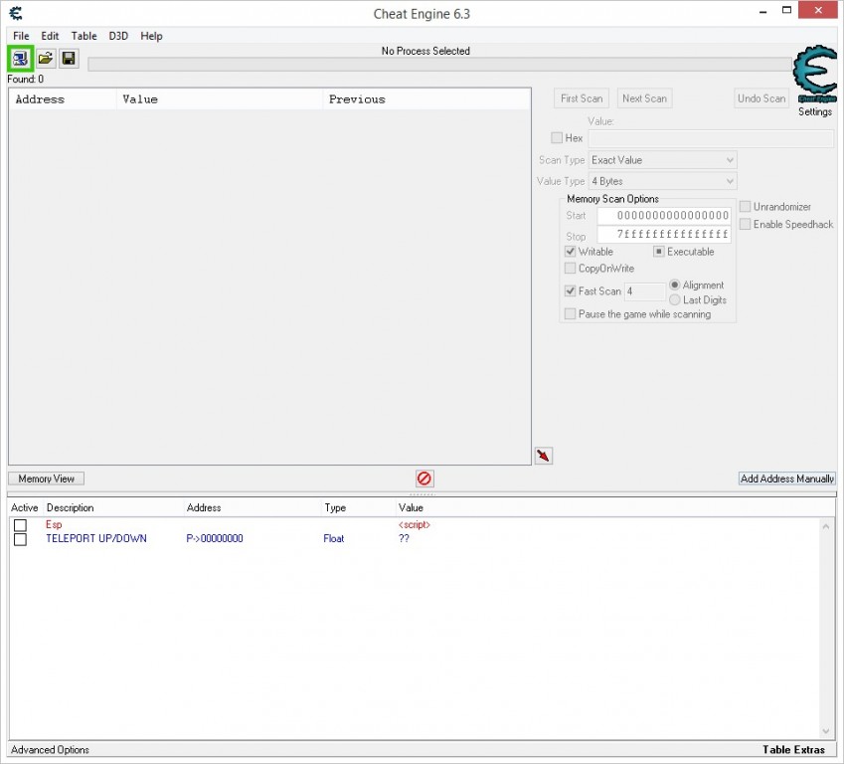Screen dimensions: 844x764
Task: Click the Next Scan button
Action: (x=644, y=98)
